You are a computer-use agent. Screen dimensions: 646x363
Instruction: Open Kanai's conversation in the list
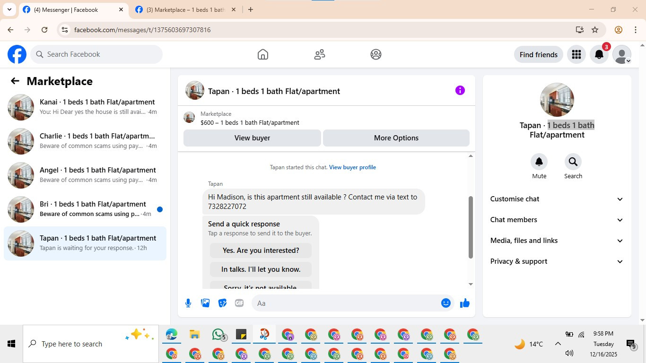coord(85,107)
